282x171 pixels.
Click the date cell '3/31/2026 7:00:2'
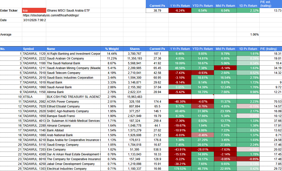(34, 20)
